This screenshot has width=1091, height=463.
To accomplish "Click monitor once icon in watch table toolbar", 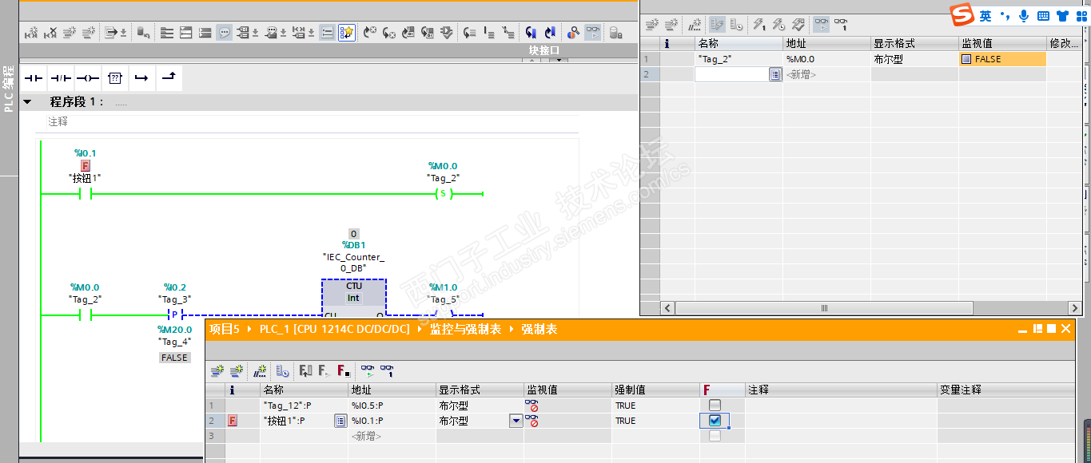I will 841,25.
